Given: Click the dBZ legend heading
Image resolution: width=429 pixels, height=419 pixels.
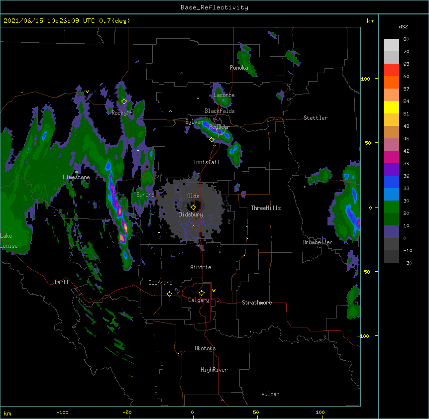Looking at the screenshot, I should tap(403, 26).
